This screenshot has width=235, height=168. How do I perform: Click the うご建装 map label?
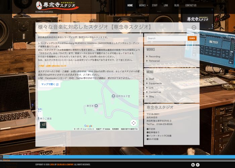click(46, 119)
